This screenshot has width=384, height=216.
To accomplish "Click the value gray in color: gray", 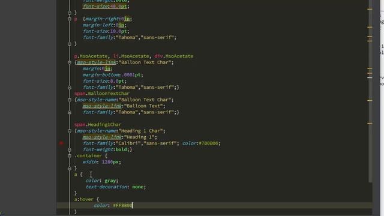I will (110, 181).
